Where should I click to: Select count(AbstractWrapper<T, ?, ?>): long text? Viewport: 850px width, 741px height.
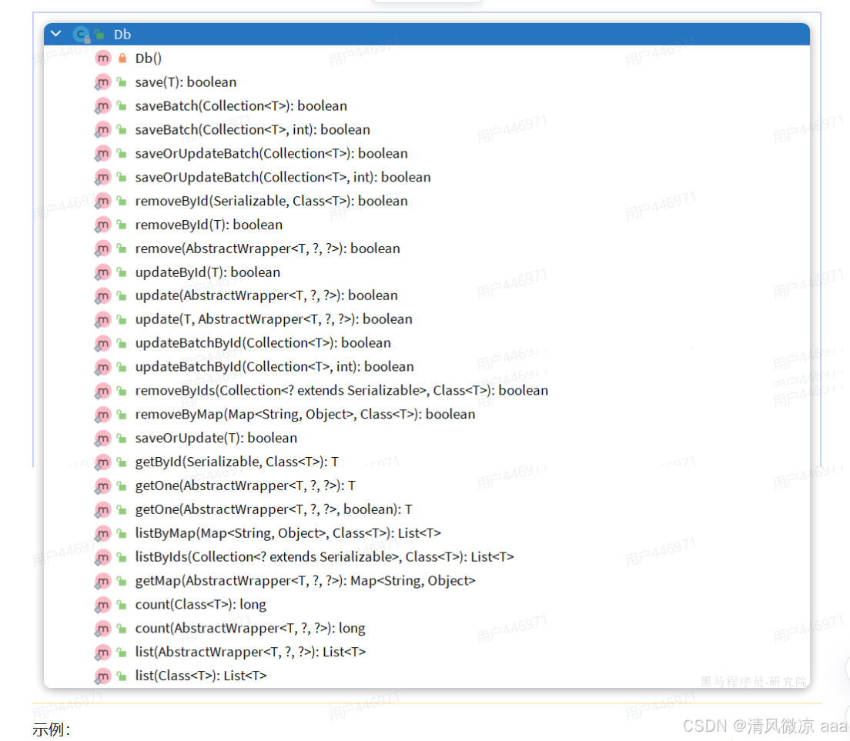click(250, 629)
